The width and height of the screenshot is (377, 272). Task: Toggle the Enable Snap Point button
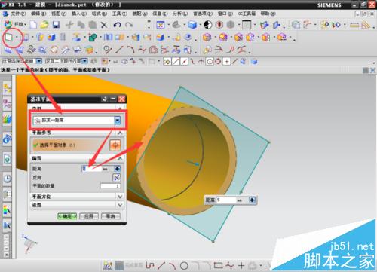(x=167, y=61)
